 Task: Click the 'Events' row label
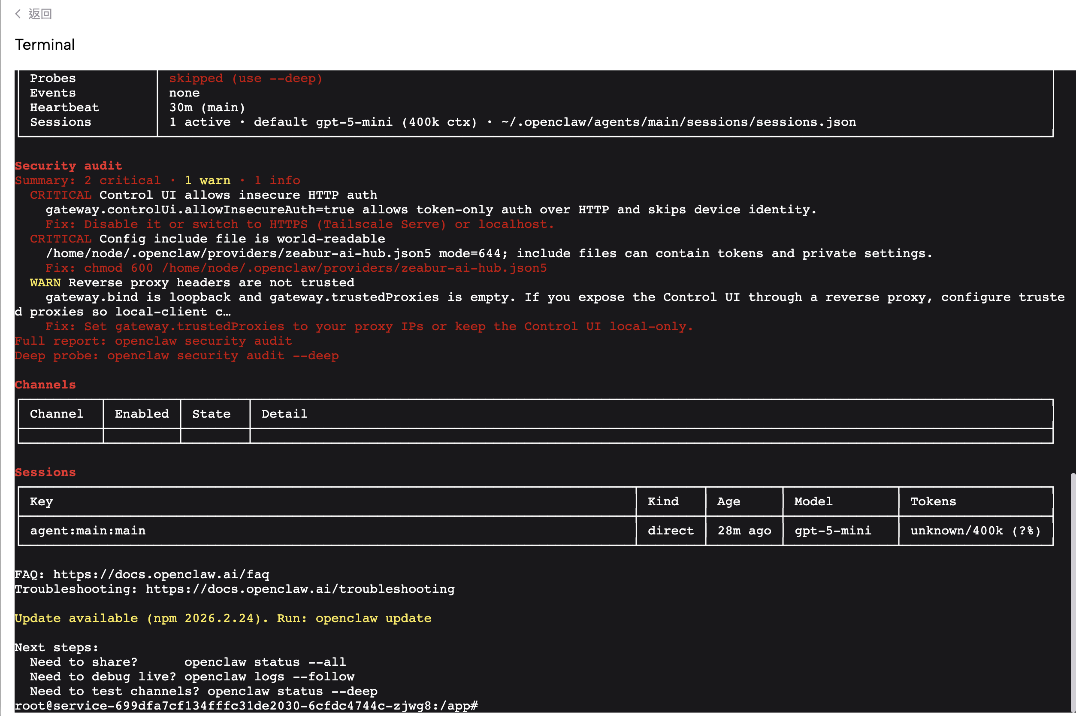click(53, 93)
